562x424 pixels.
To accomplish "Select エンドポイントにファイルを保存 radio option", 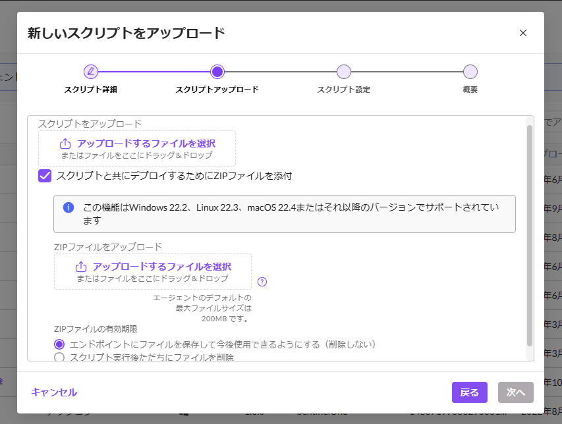I will (59, 344).
